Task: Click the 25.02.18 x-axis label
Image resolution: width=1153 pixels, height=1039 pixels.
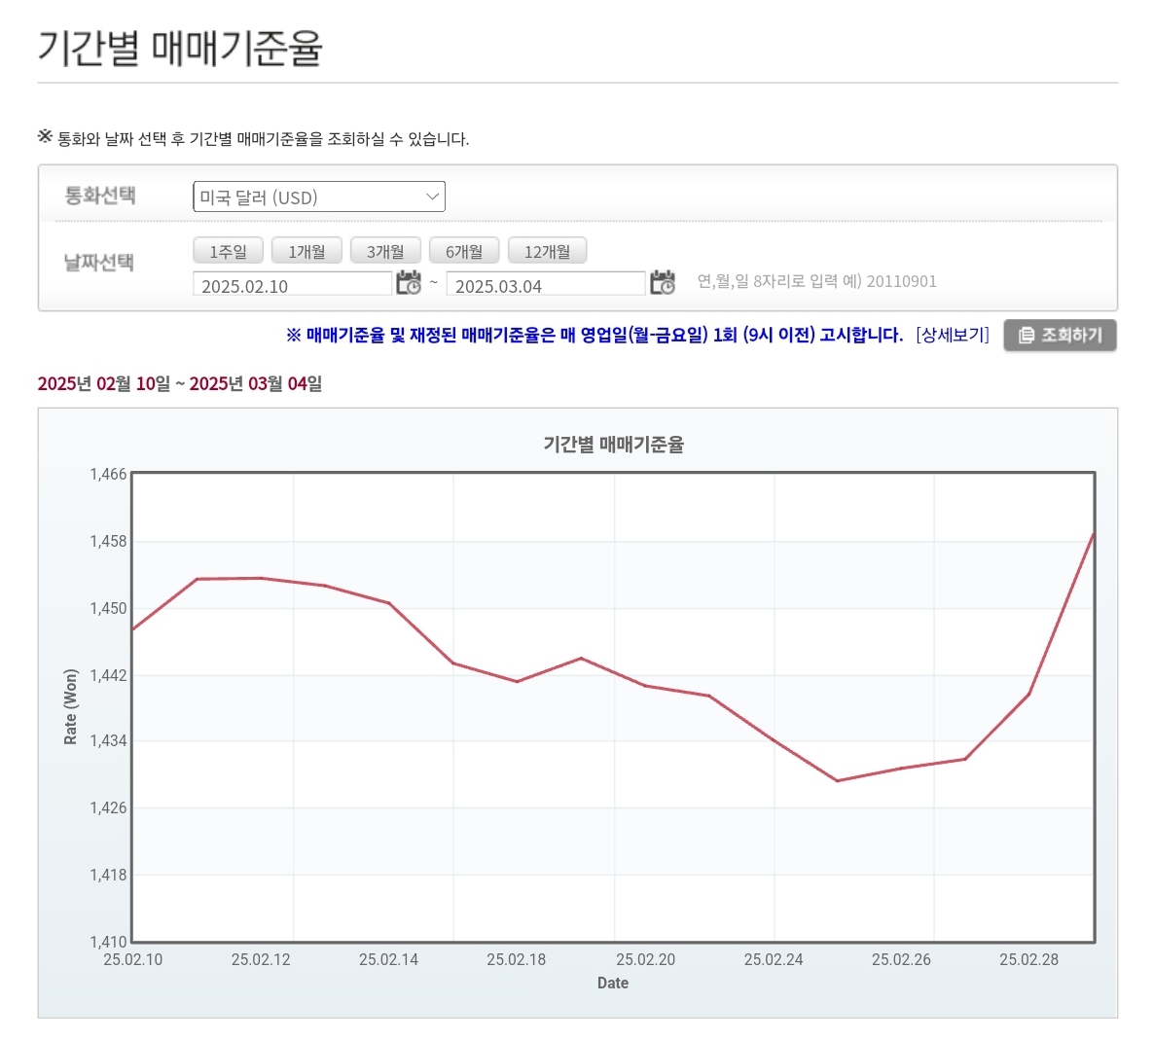Action: coord(517,959)
